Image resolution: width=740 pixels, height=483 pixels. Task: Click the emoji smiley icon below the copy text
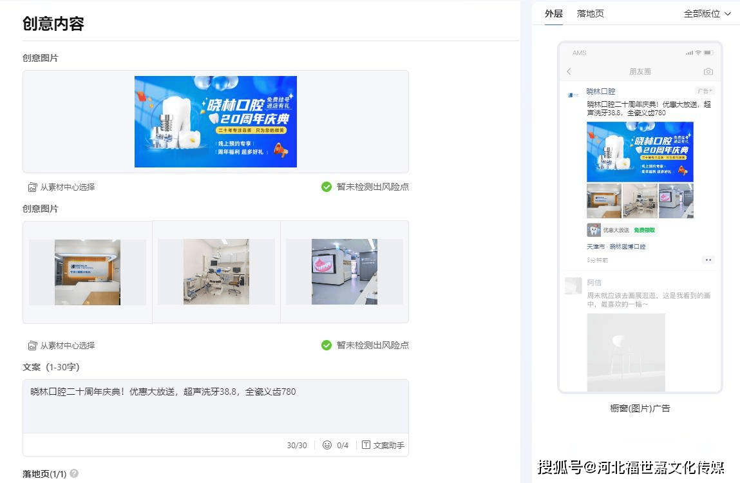pos(327,445)
